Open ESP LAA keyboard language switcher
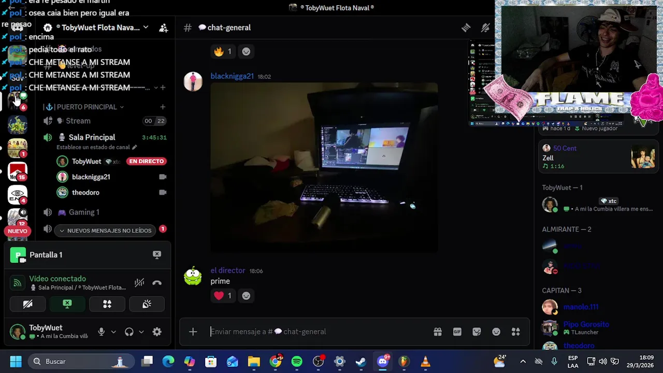 tap(573, 362)
